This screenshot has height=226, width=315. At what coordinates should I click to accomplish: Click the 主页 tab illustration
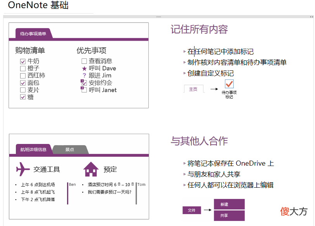point(193,89)
